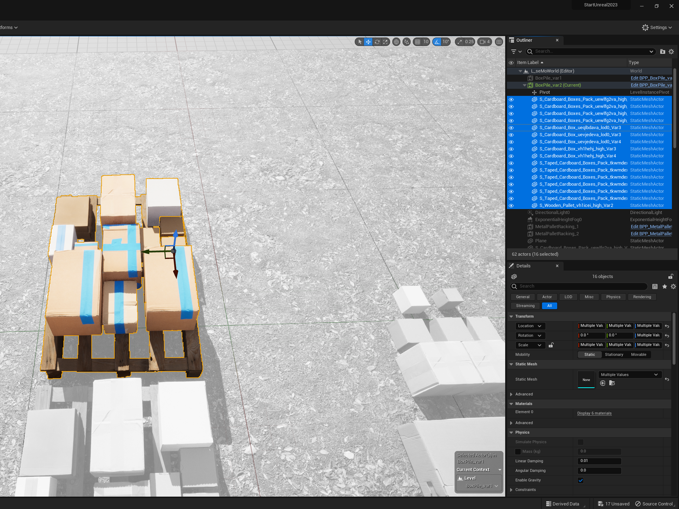Toggle visibility of S_Cardboard_Box_ueqlbdava_lod0_Var3
Viewport: 679px width, 509px height.
coord(511,128)
